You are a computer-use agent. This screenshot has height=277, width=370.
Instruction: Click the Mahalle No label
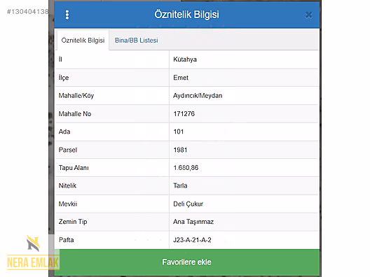click(75, 114)
